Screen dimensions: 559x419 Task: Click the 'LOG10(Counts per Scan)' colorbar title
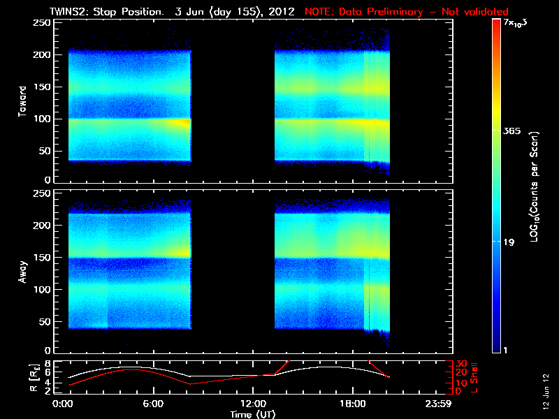click(x=535, y=187)
